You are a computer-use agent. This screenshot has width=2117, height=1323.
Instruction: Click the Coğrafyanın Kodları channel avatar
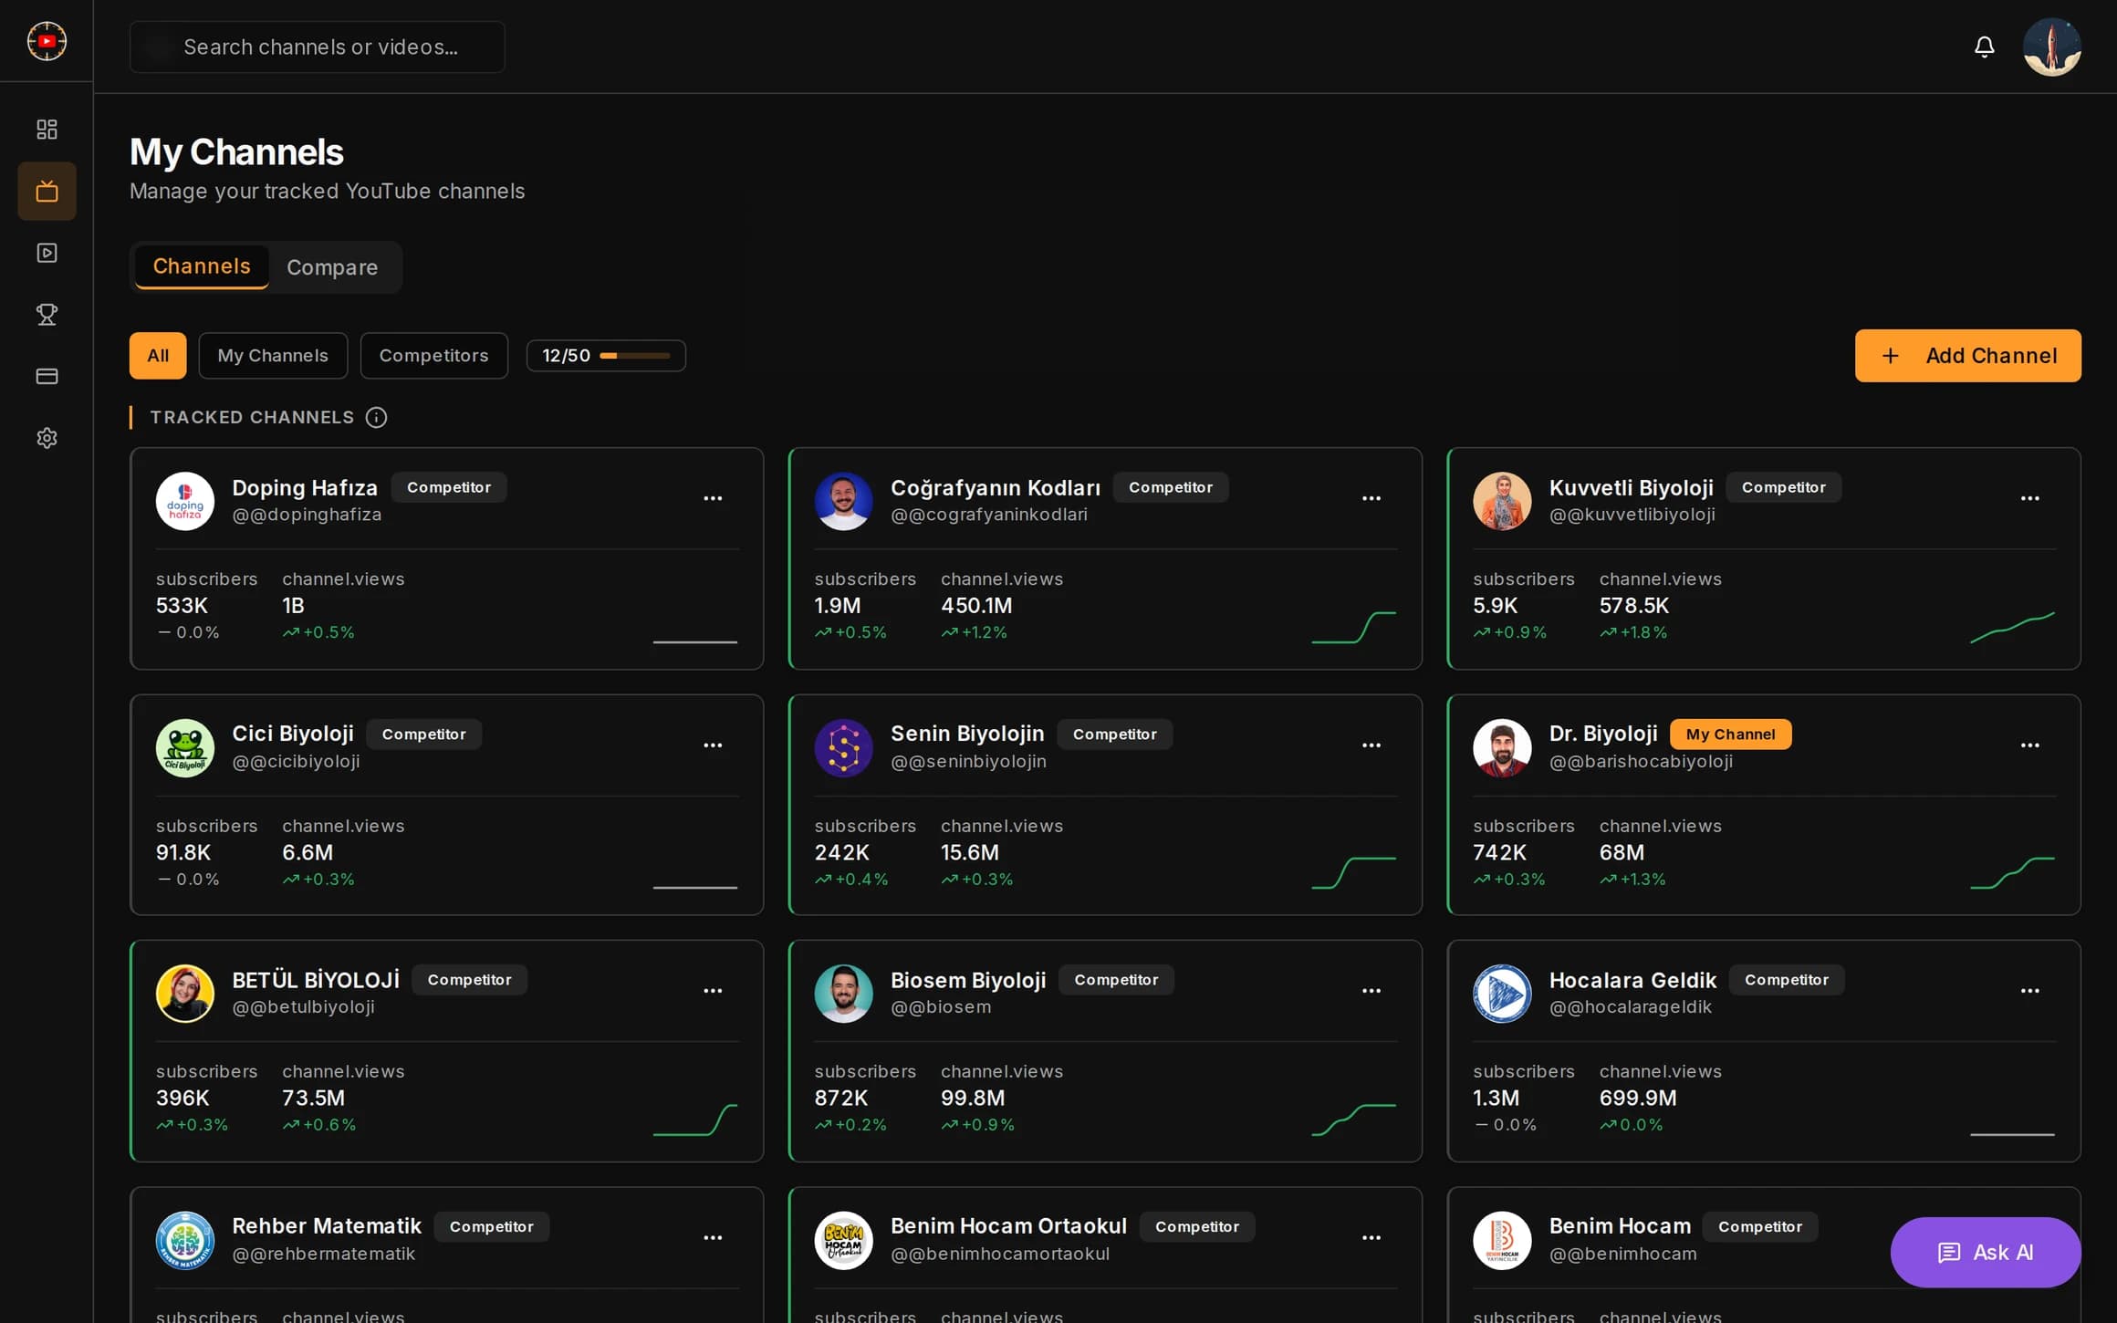click(x=843, y=501)
